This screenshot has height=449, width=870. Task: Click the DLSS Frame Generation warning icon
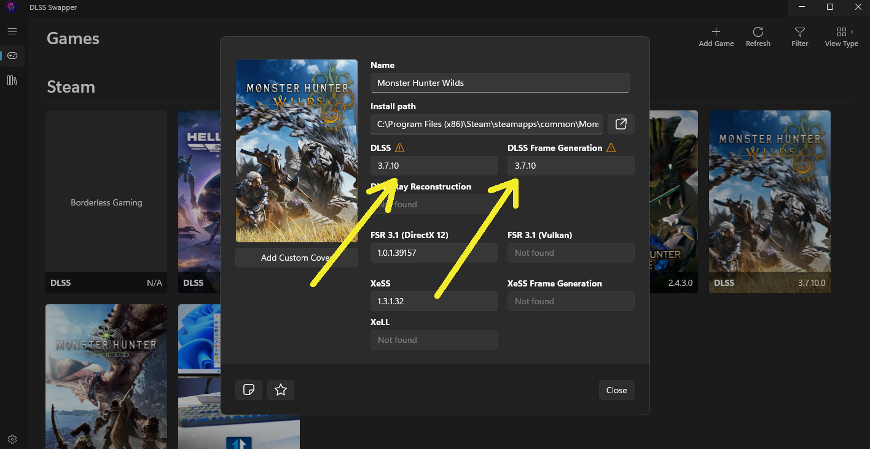(x=611, y=148)
